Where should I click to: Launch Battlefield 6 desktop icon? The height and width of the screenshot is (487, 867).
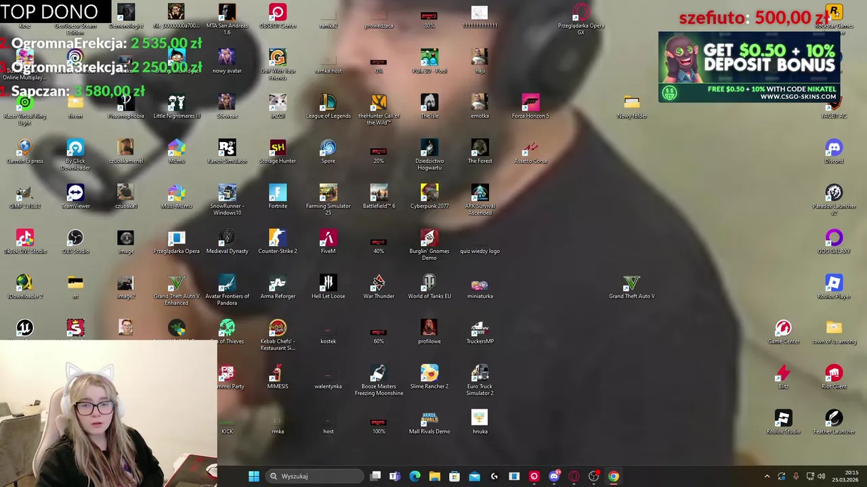click(379, 197)
